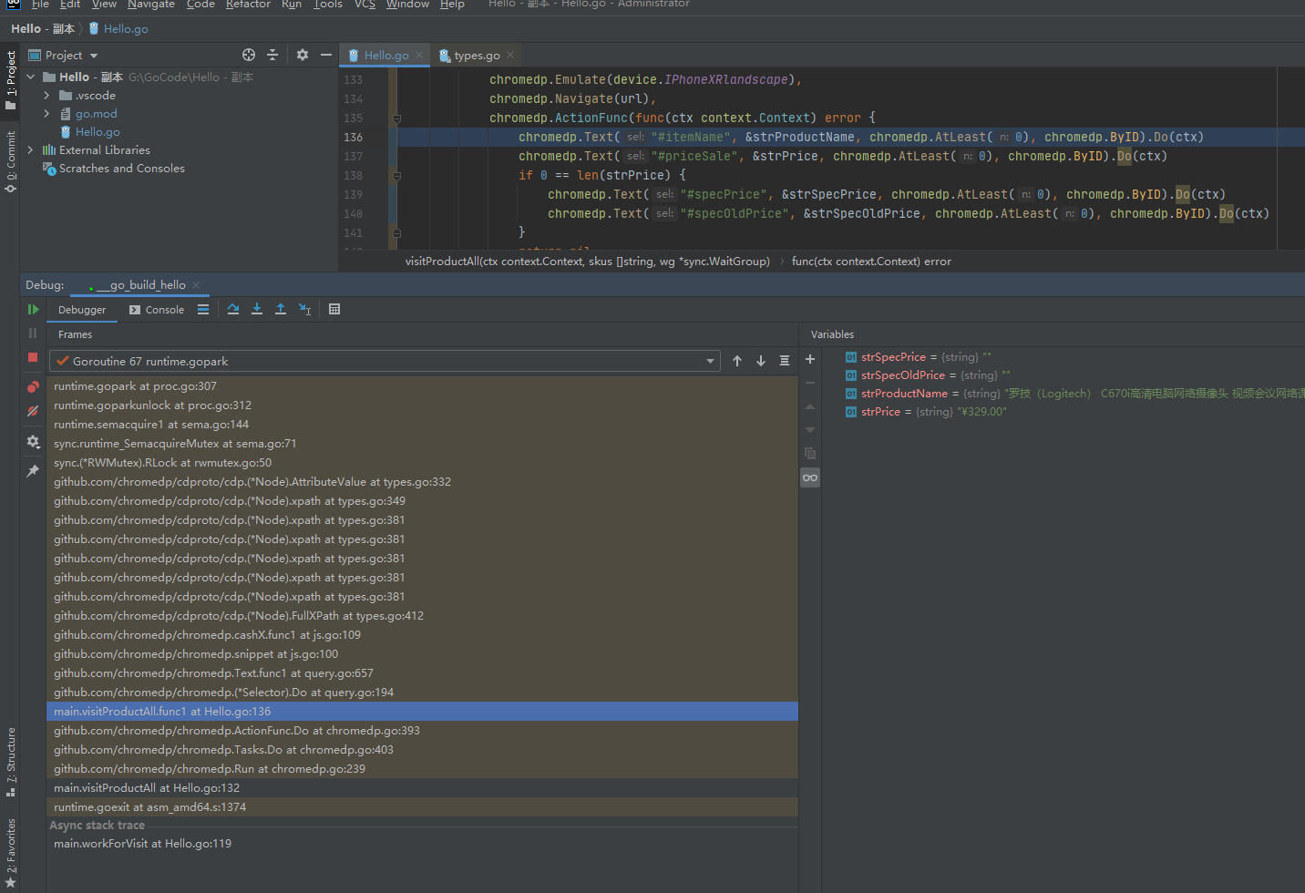Expand the go.mod node
The width and height of the screenshot is (1305, 893).
tap(47, 114)
